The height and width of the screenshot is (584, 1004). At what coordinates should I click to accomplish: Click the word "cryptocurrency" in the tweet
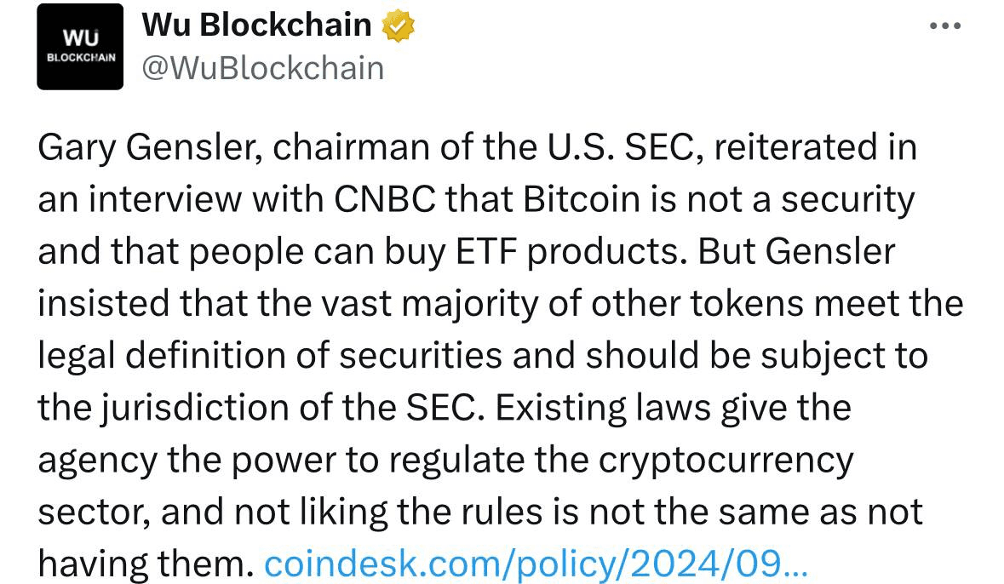727,460
